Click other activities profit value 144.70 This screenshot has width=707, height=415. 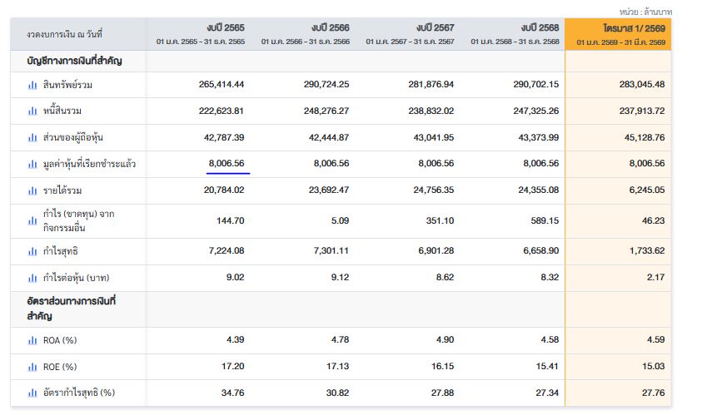(231, 220)
